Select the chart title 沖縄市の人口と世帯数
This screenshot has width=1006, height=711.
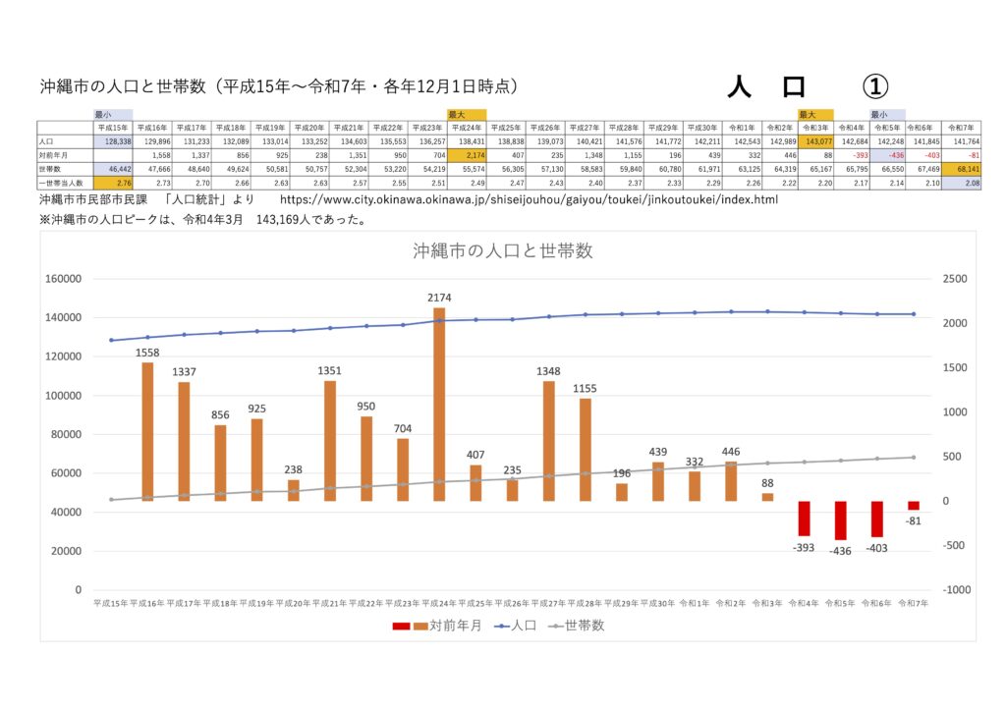click(x=502, y=251)
